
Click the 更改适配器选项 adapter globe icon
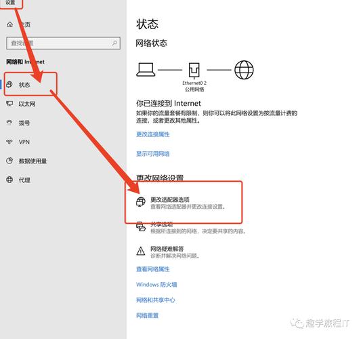tap(141, 202)
